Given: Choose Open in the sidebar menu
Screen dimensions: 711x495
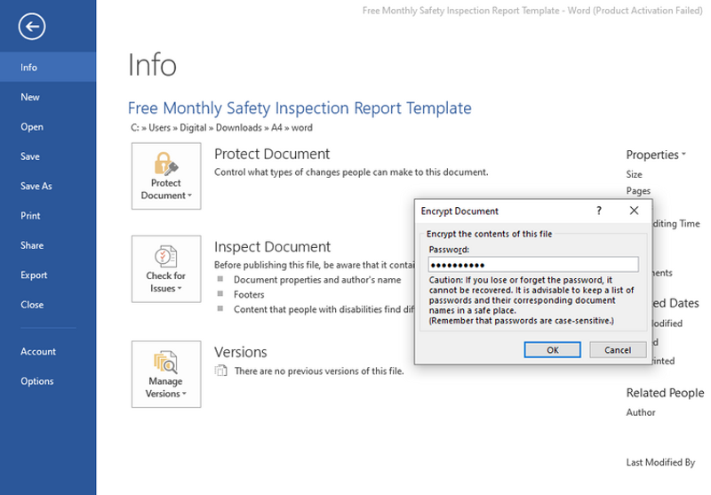Looking at the screenshot, I should [x=48, y=126].
